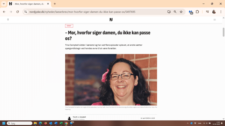Open a new browser tab
The width and height of the screenshot is (225, 126).
coord(55,4)
